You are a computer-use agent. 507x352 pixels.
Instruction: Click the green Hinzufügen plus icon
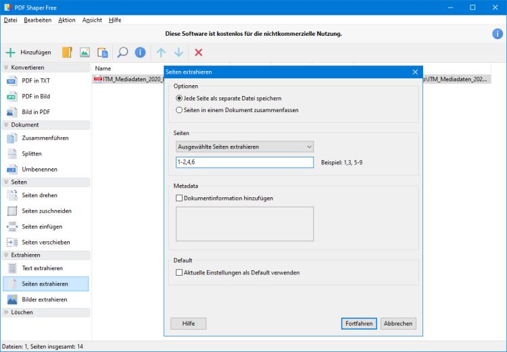tap(11, 52)
